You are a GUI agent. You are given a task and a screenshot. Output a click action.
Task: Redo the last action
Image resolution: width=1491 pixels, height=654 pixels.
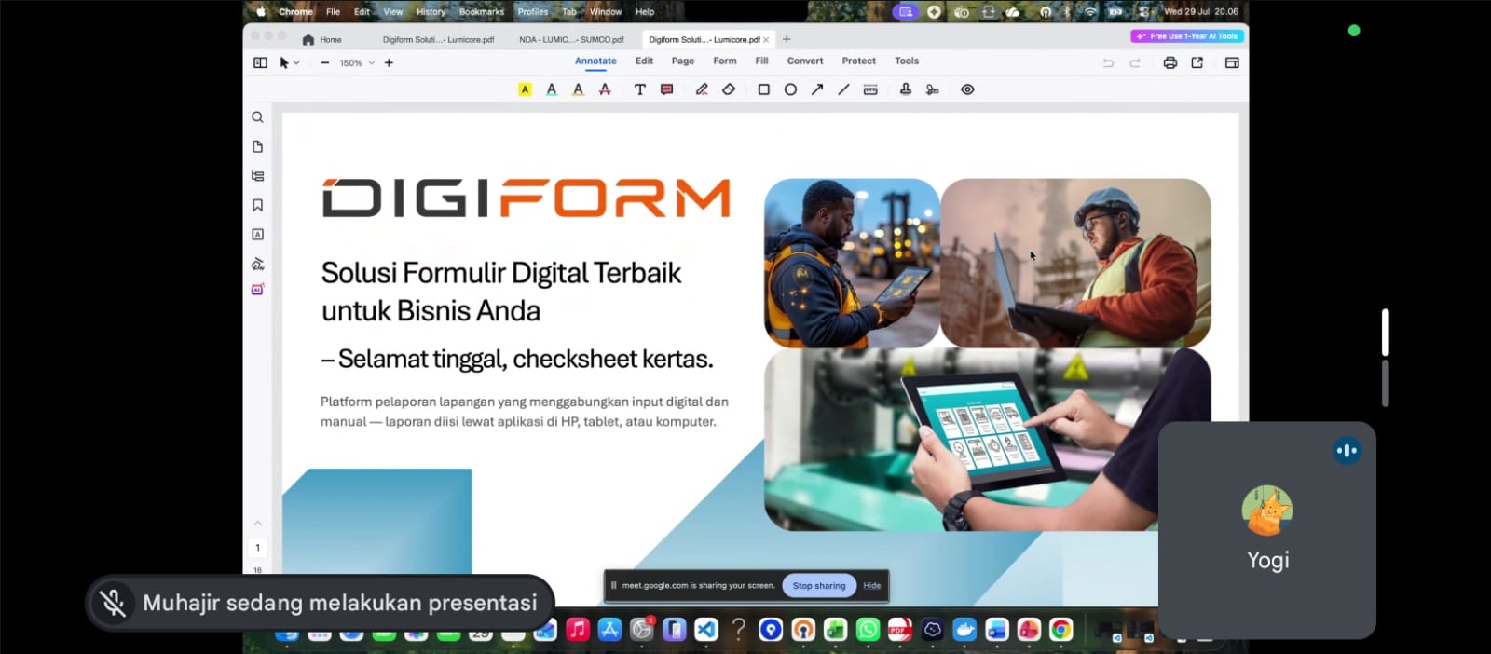pyautogui.click(x=1135, y=62)
